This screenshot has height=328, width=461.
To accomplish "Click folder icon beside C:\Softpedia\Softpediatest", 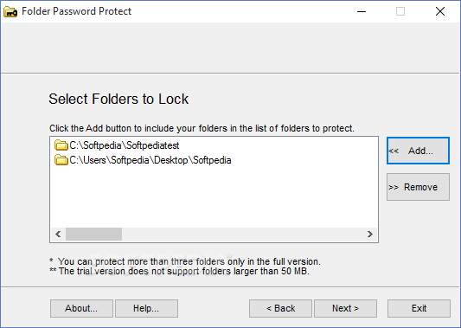I will pos(61,145).
